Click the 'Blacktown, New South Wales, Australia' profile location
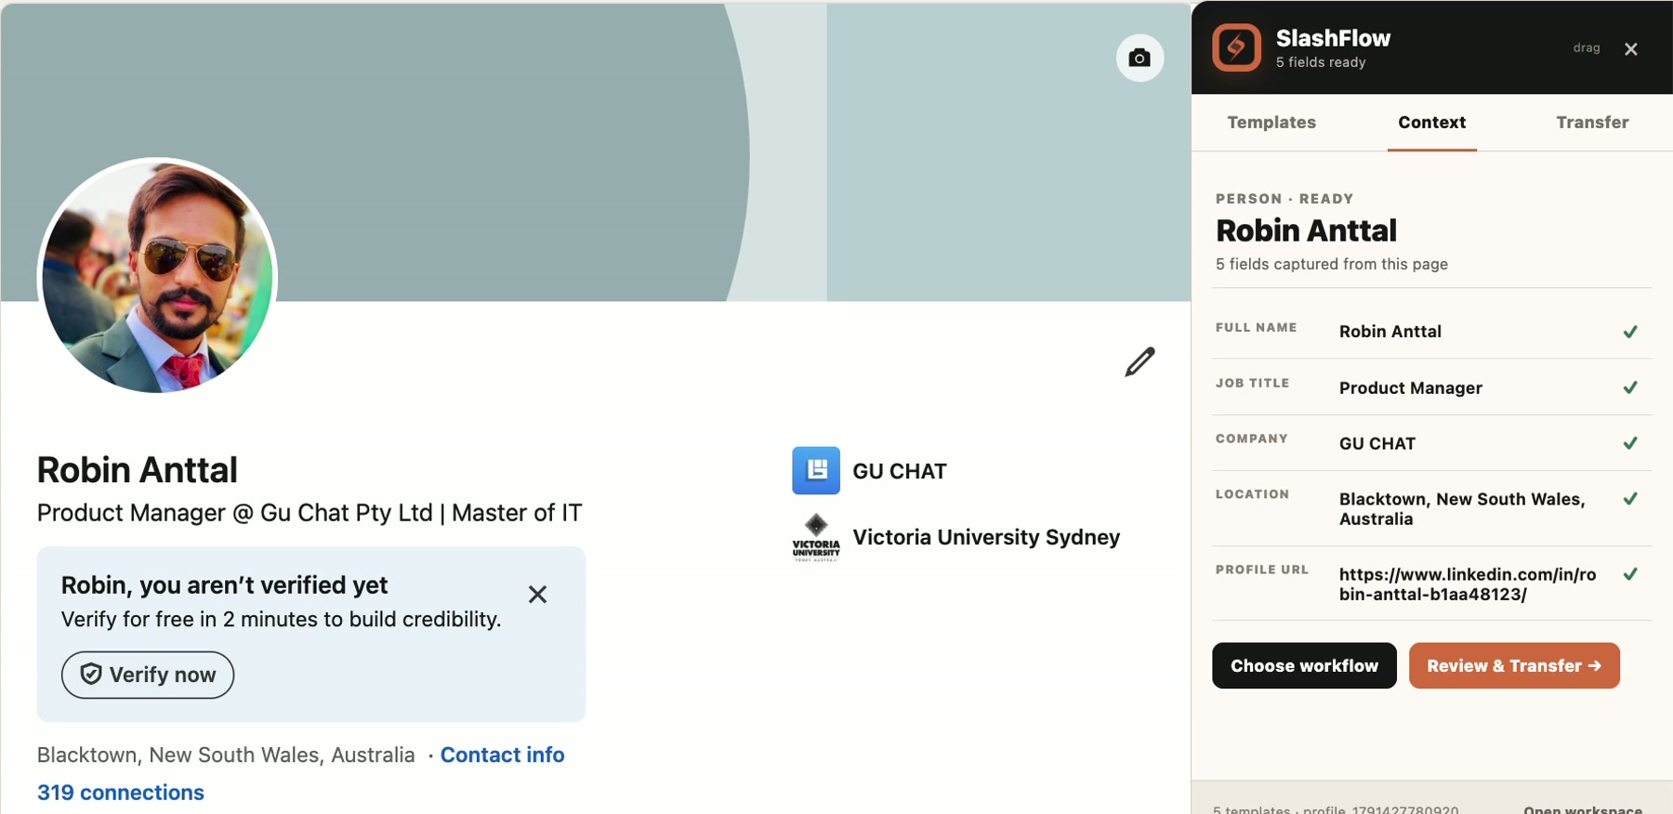Image resolution: width=1673 pixels, height=814 pixels. tap(226, 755)
